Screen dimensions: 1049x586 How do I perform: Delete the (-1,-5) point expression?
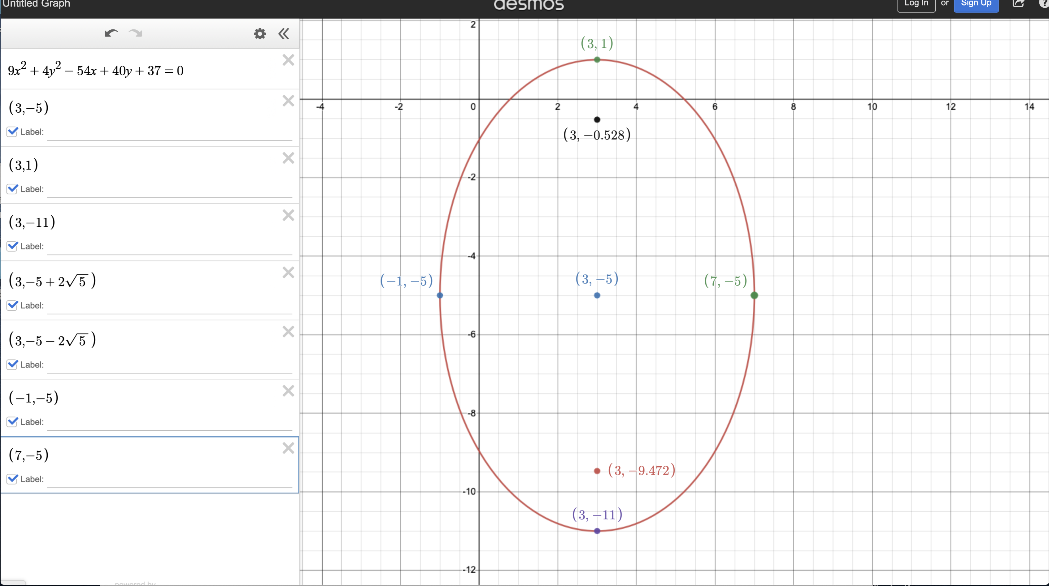tap(288, 391)
